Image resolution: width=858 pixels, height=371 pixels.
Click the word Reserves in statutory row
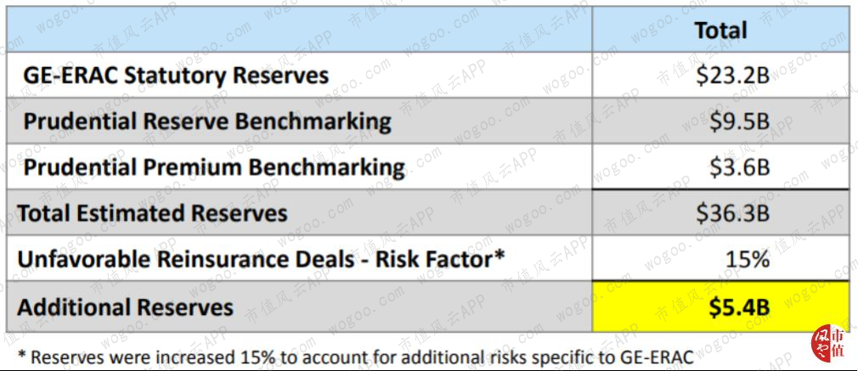pos(280,76)
